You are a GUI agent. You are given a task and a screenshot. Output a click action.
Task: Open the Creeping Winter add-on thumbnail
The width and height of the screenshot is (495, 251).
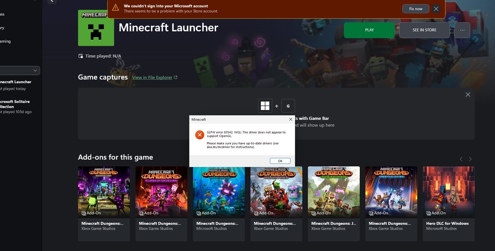(x=391, y=192)
